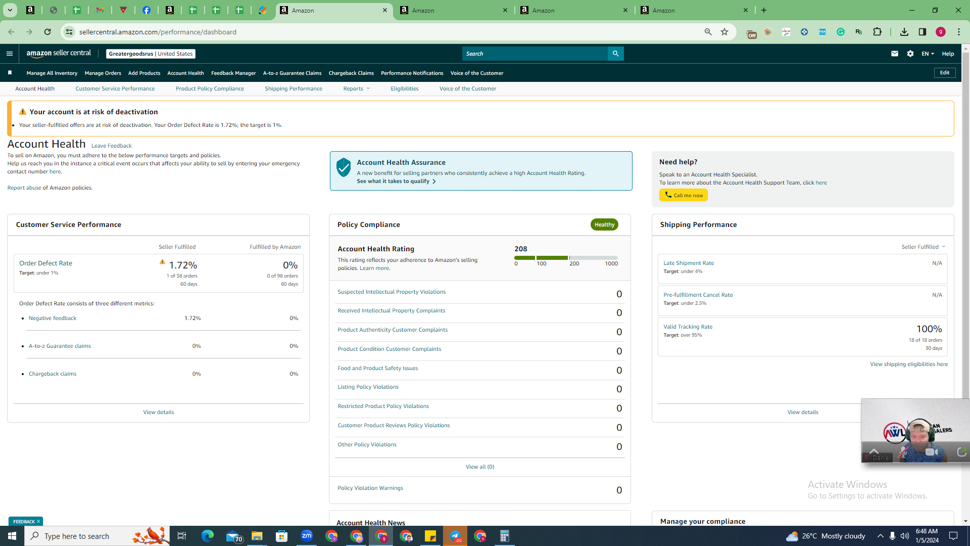Viewport: 970px width, 546px height.
Task: Open Suspected Intellectual Property Violations link
Action: [x=392, y=292]
